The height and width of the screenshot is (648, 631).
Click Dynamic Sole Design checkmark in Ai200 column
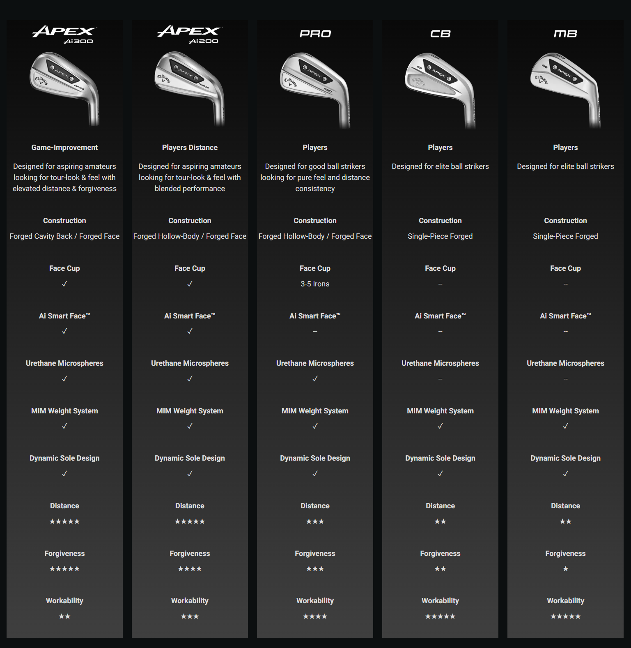(190, 474)
